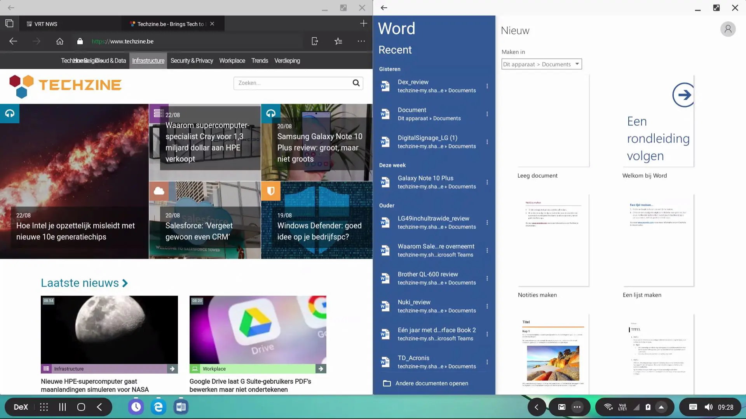Open the on-screen keyboard icon

click(693, 407)
